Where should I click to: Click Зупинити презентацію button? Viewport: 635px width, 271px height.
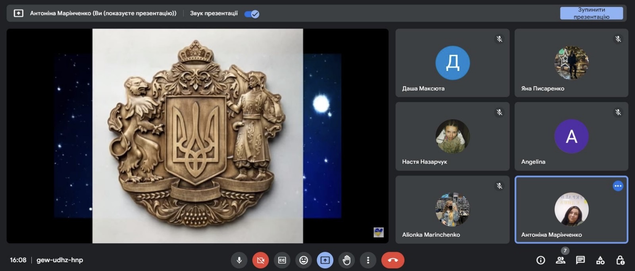[591, 13]
